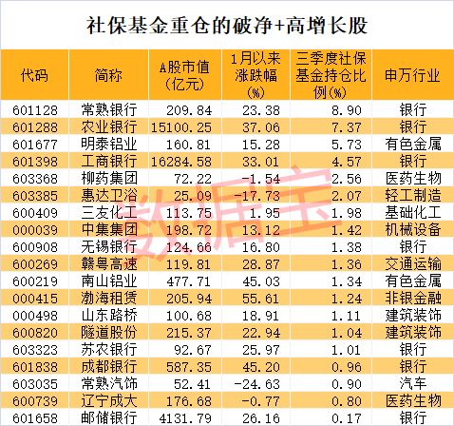The width and height of the screenshot is (454, 426).
Task: Select the 简称 column header
Action: [x=108, y=75]
